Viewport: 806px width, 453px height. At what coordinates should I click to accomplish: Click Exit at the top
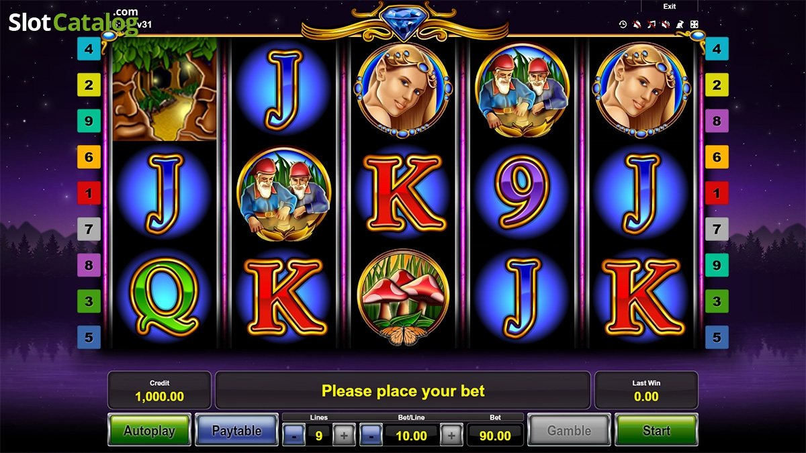[670, 6]
